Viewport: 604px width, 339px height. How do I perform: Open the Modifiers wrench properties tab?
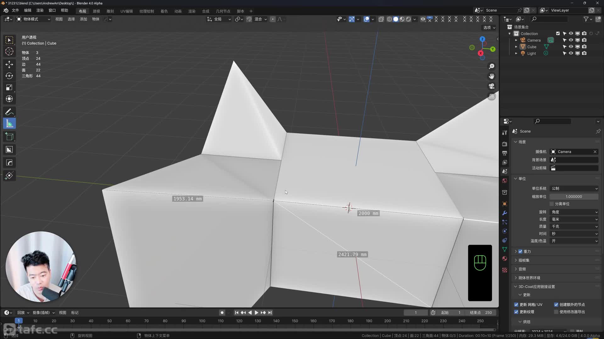[x=505, y=213]
